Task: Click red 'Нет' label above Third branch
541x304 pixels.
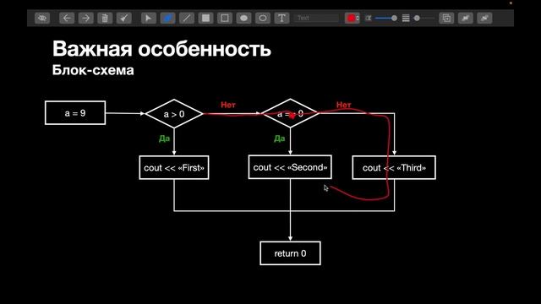Action: pos(344,105)
